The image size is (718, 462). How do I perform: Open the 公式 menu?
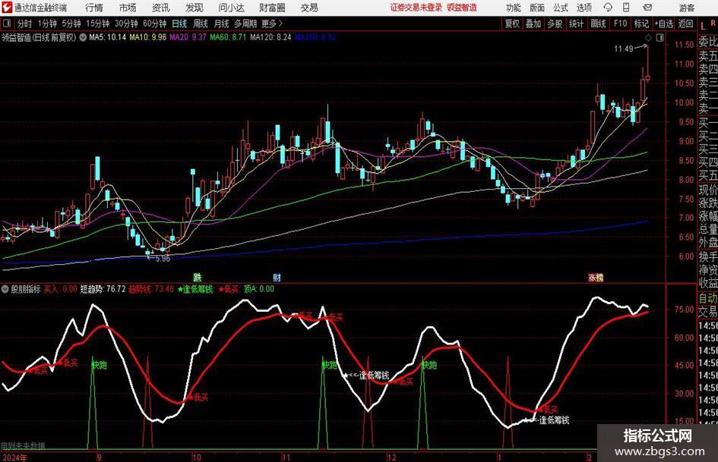tap(561, 8)
